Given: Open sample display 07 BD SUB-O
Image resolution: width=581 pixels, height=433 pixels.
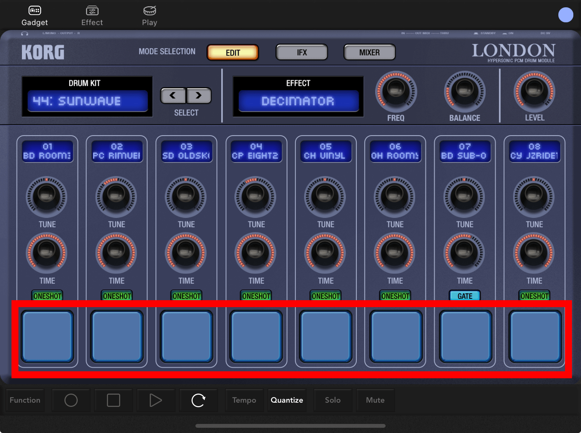Looking at the screenshot, I should [x=465, y=151].
